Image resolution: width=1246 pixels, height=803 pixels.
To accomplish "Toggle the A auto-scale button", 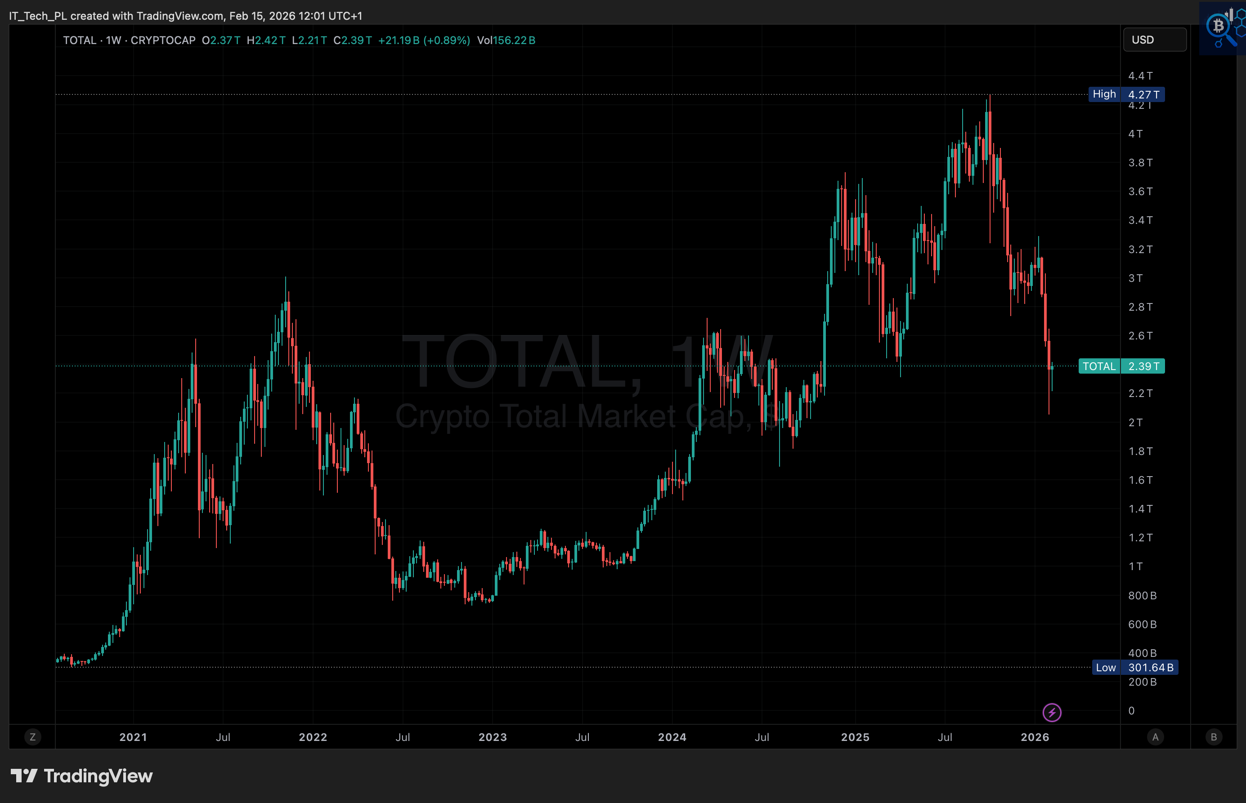I will (1155, 737).
